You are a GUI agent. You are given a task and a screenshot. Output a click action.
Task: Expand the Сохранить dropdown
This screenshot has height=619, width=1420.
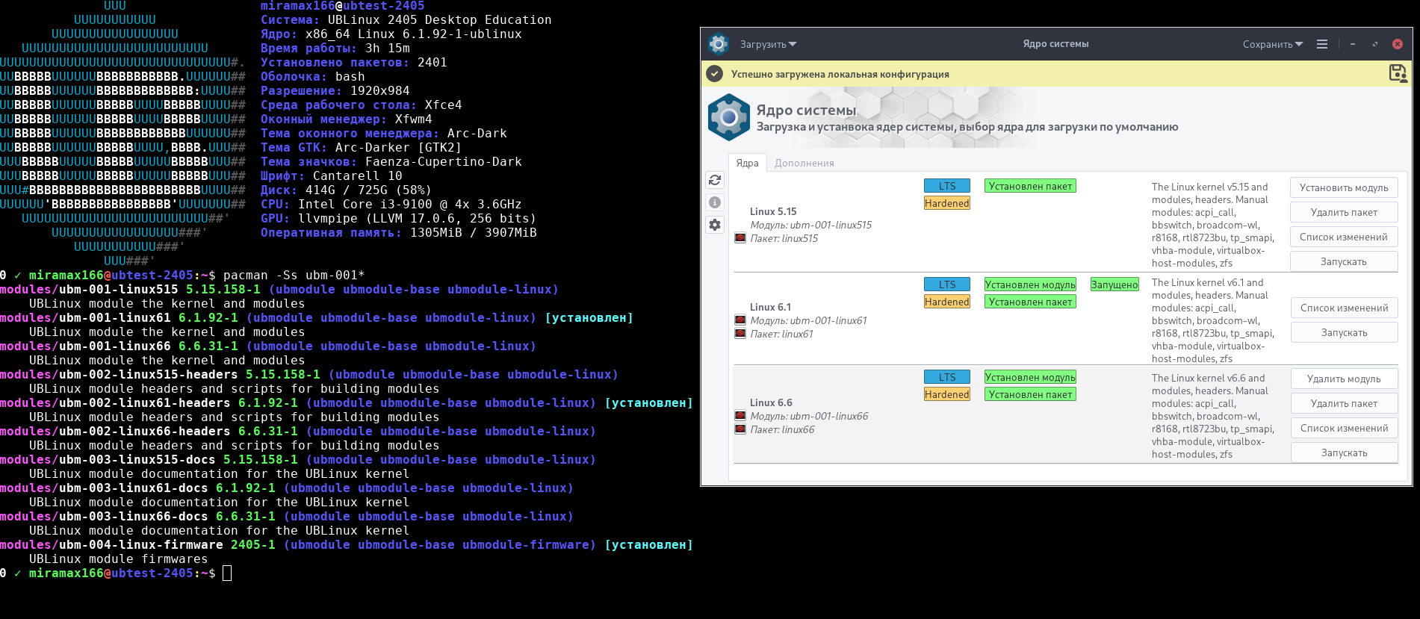coord(1272,44)
